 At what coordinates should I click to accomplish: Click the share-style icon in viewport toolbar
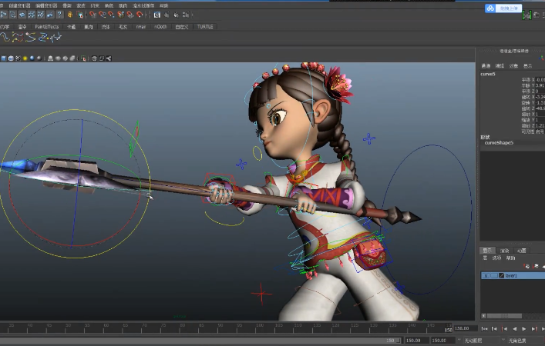109,58
